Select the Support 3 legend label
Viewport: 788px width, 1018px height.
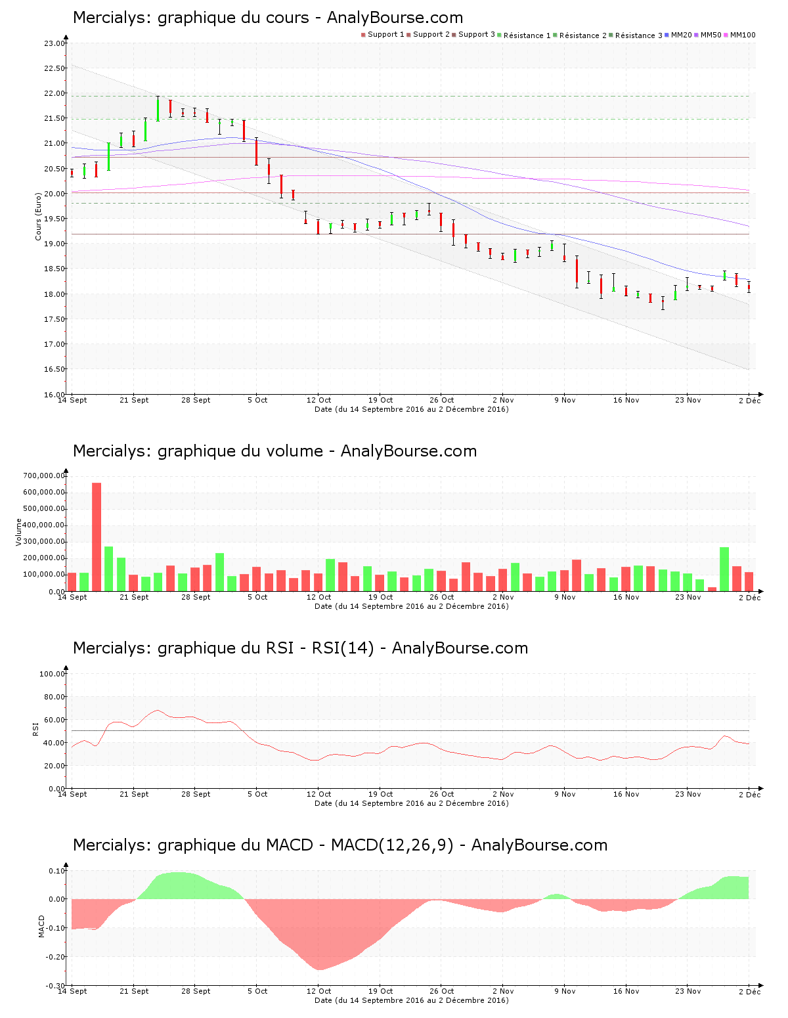[x=477, y=35]
